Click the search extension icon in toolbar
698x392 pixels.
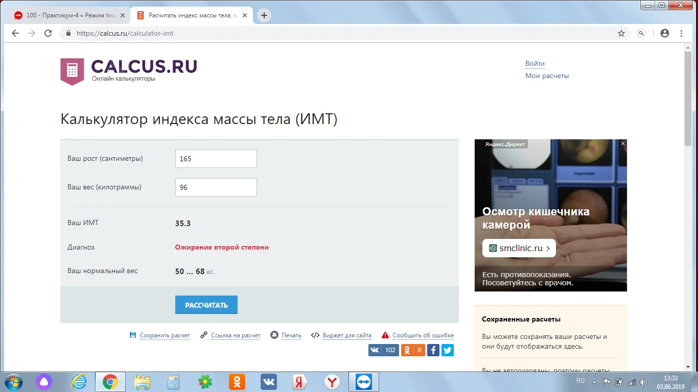[642, 33]
